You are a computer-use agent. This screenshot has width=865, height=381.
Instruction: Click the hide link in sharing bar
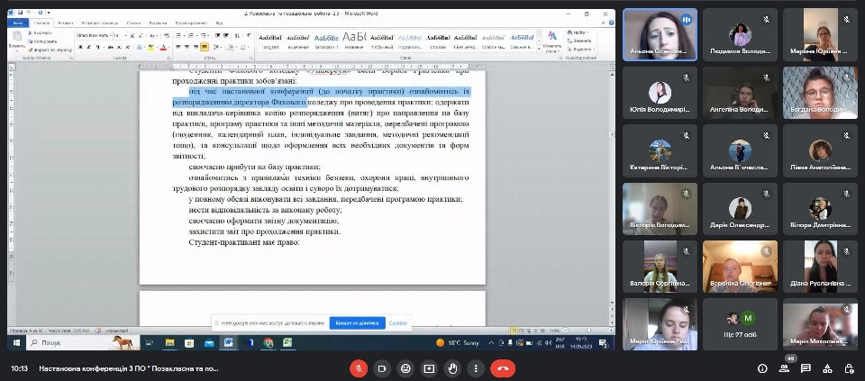tap(398, 322)
